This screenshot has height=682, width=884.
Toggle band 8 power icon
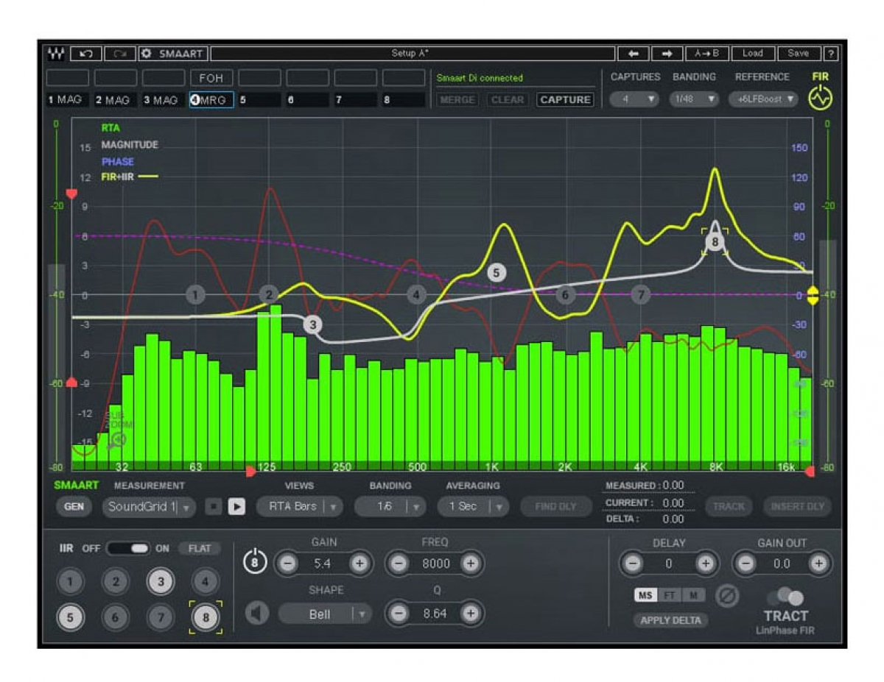255,562
